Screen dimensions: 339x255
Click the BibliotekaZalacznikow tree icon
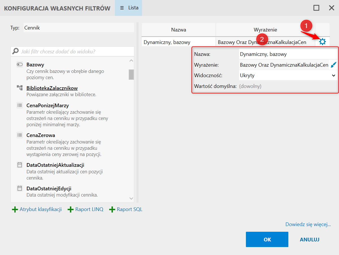click(20, 88)
